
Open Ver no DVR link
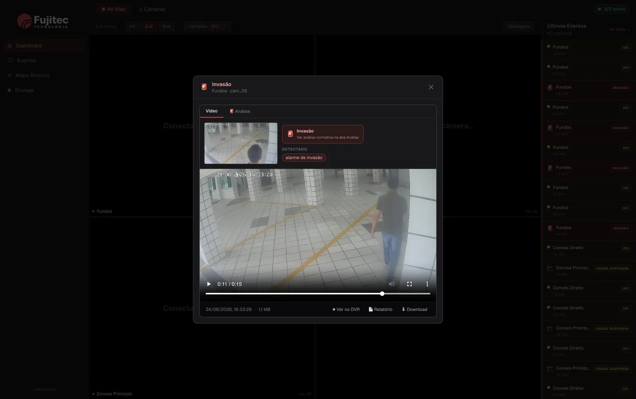coord(346,310)
